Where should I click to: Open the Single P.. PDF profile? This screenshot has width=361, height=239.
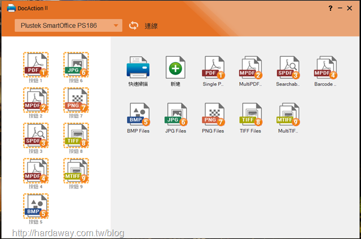pos(213,67)
